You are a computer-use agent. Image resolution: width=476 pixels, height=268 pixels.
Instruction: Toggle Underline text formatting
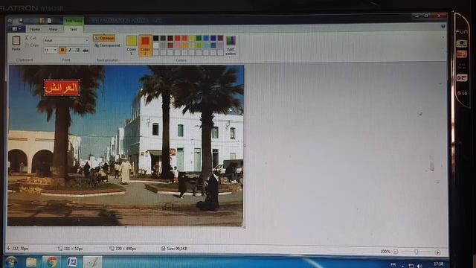point(77,50)
